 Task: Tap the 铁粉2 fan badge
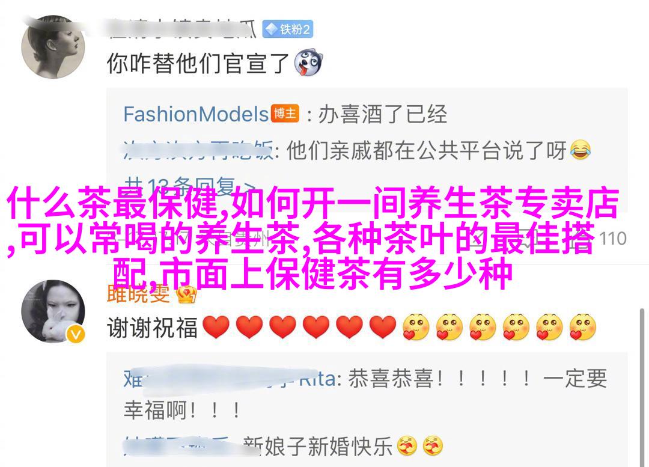tap(288, 29)
